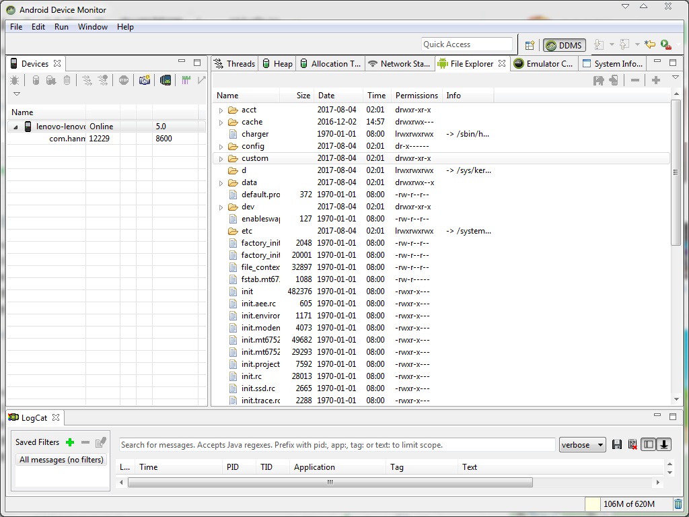Click the Delete logcat filter minus icon
This screenshot has height=517, width=689.
(85, 442)
